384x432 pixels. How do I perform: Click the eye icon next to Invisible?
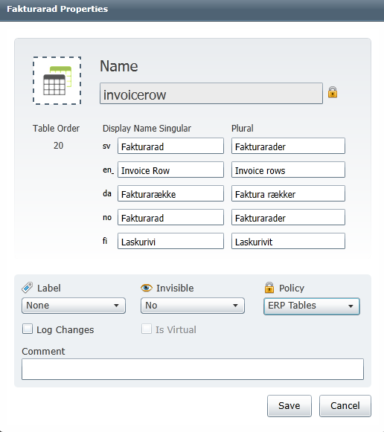click(147, 288)
